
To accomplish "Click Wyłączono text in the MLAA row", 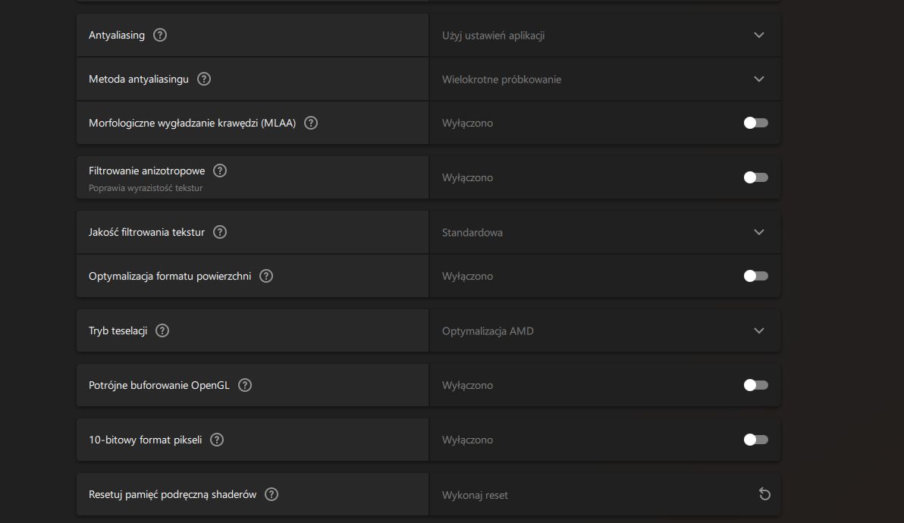I will 468,124.
